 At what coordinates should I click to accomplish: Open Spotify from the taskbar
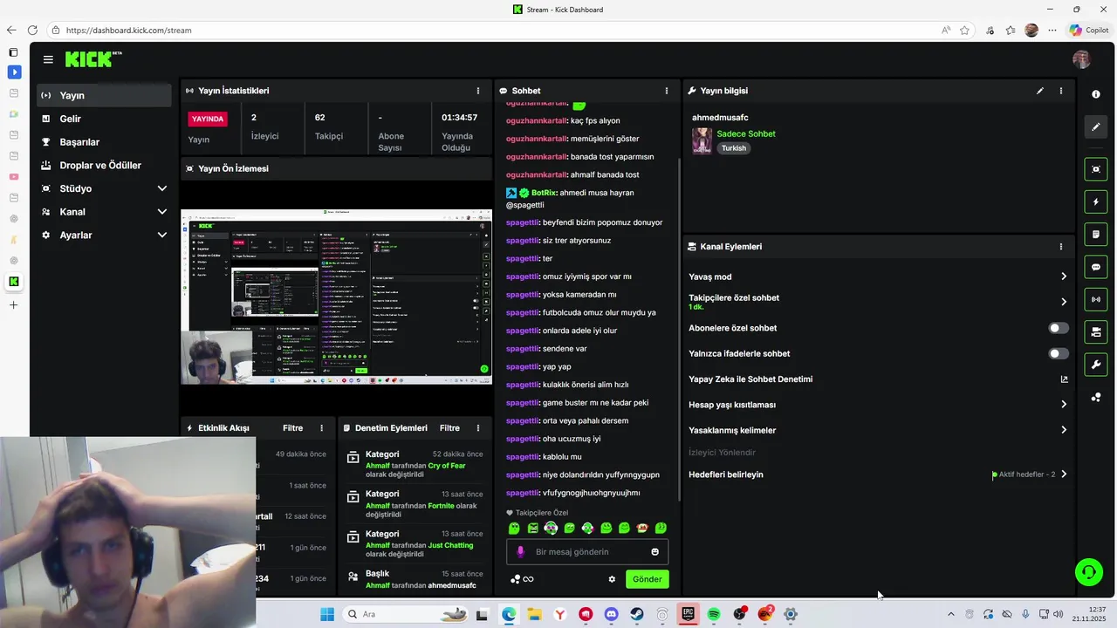(714, 615)
